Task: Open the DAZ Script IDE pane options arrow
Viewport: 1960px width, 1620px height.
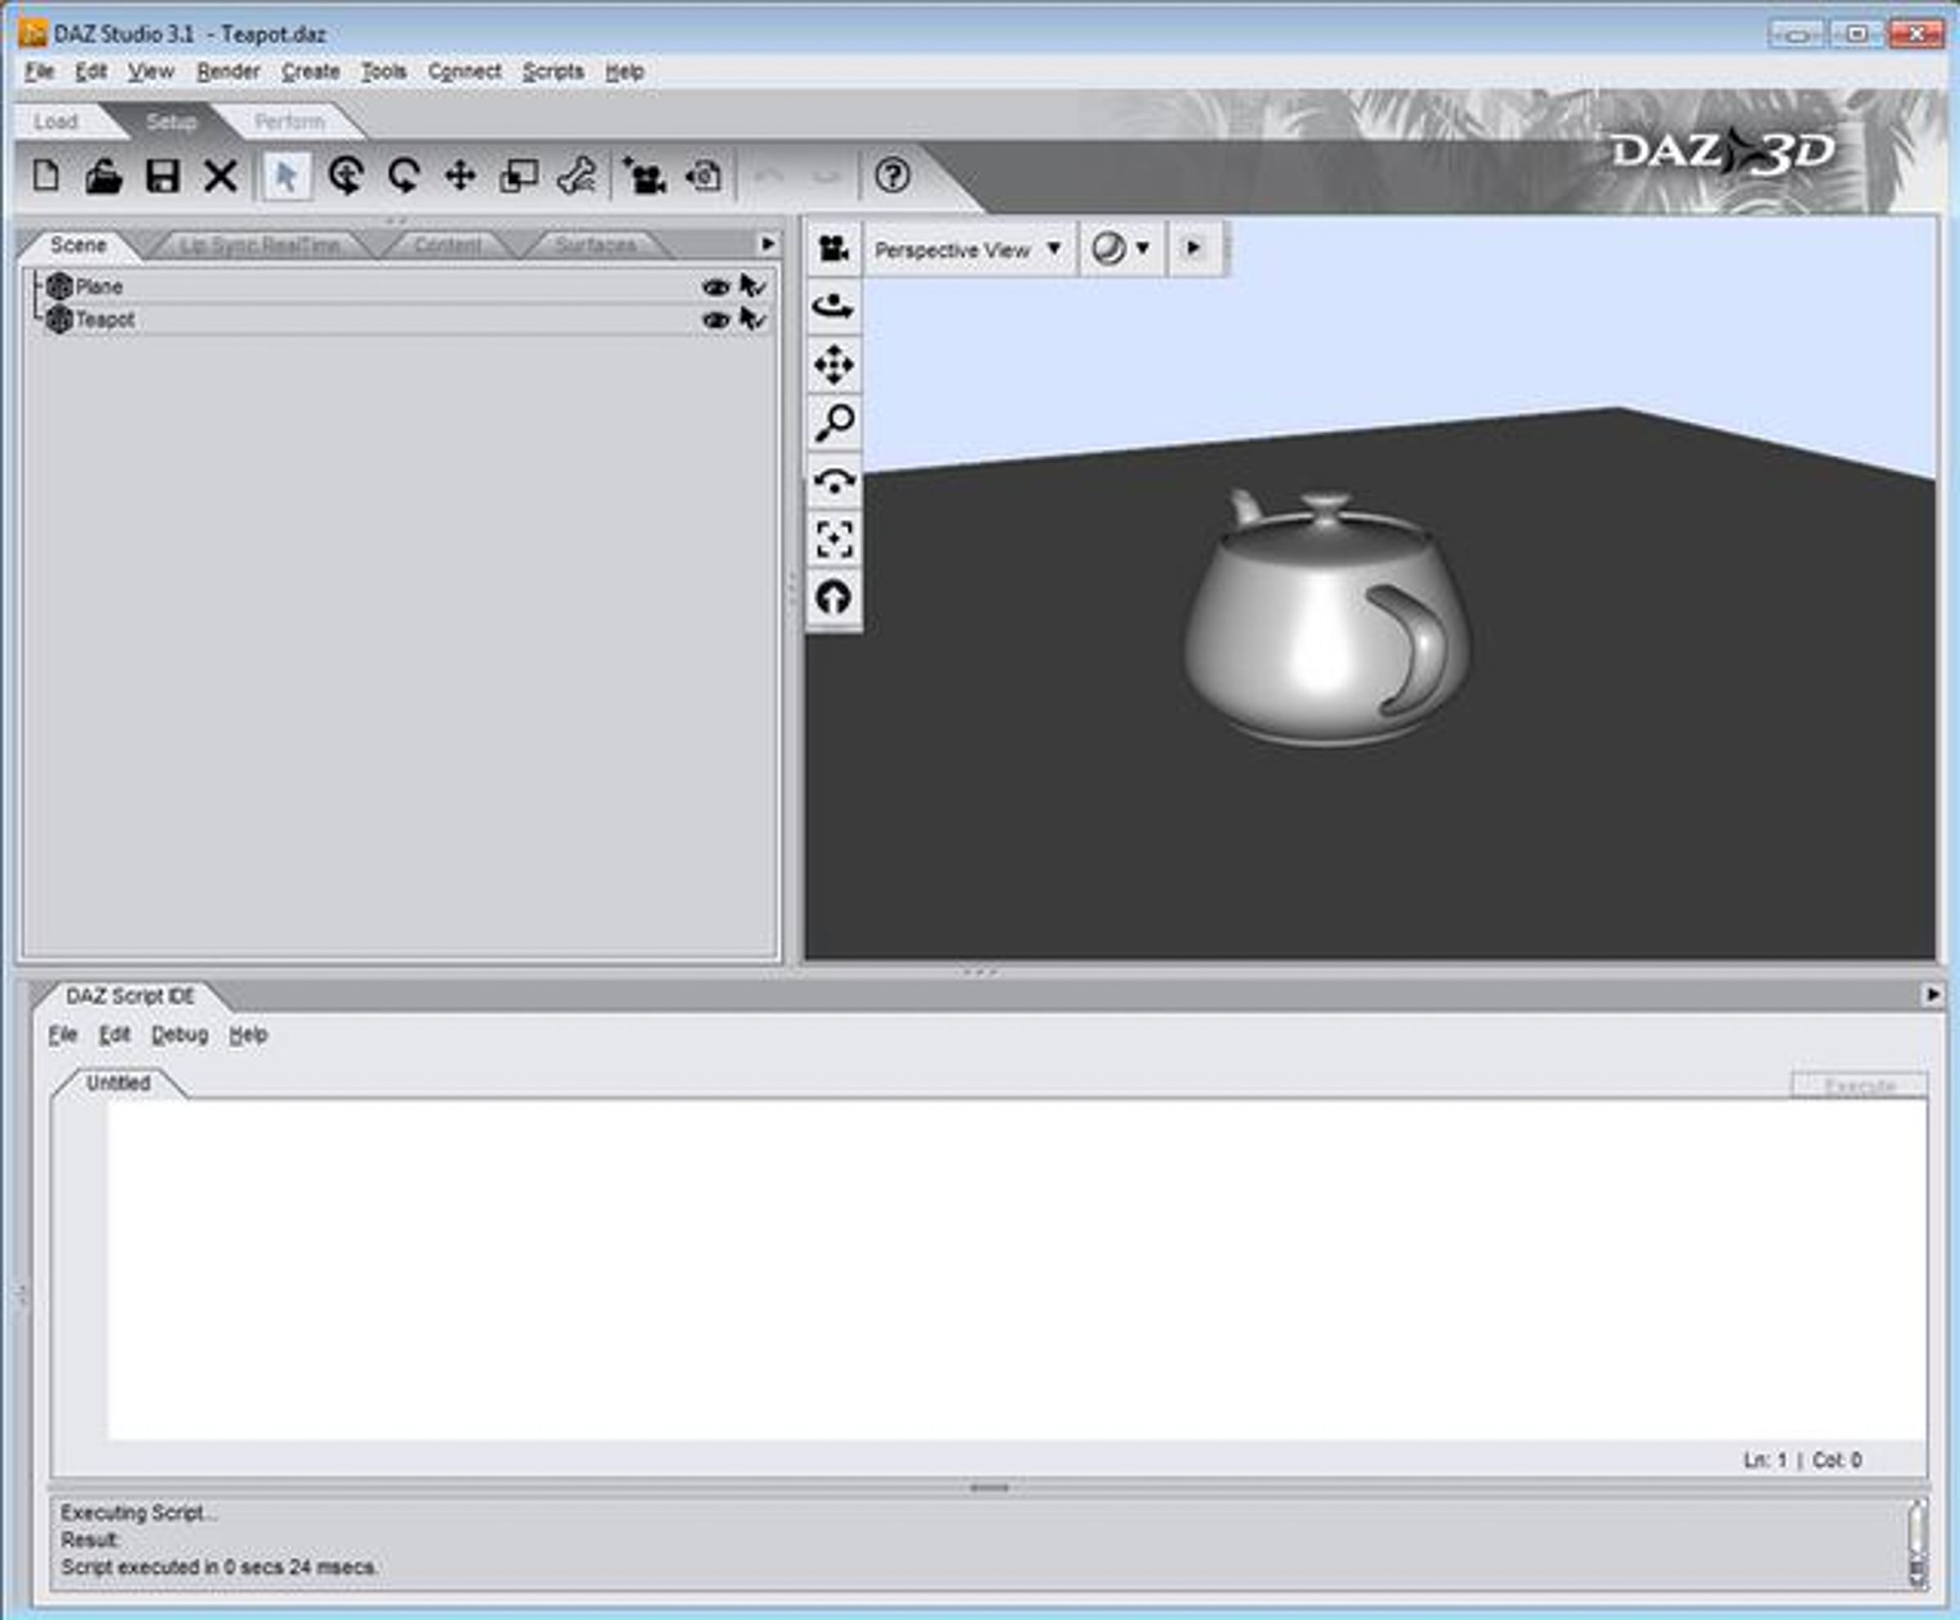Action: pos(1931,995)
